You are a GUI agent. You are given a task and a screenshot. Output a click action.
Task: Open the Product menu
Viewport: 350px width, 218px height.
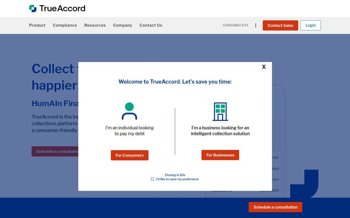(37, 25)
